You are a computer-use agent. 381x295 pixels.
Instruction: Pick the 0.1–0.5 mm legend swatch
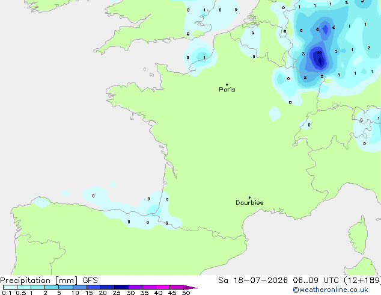click(10, 287)
